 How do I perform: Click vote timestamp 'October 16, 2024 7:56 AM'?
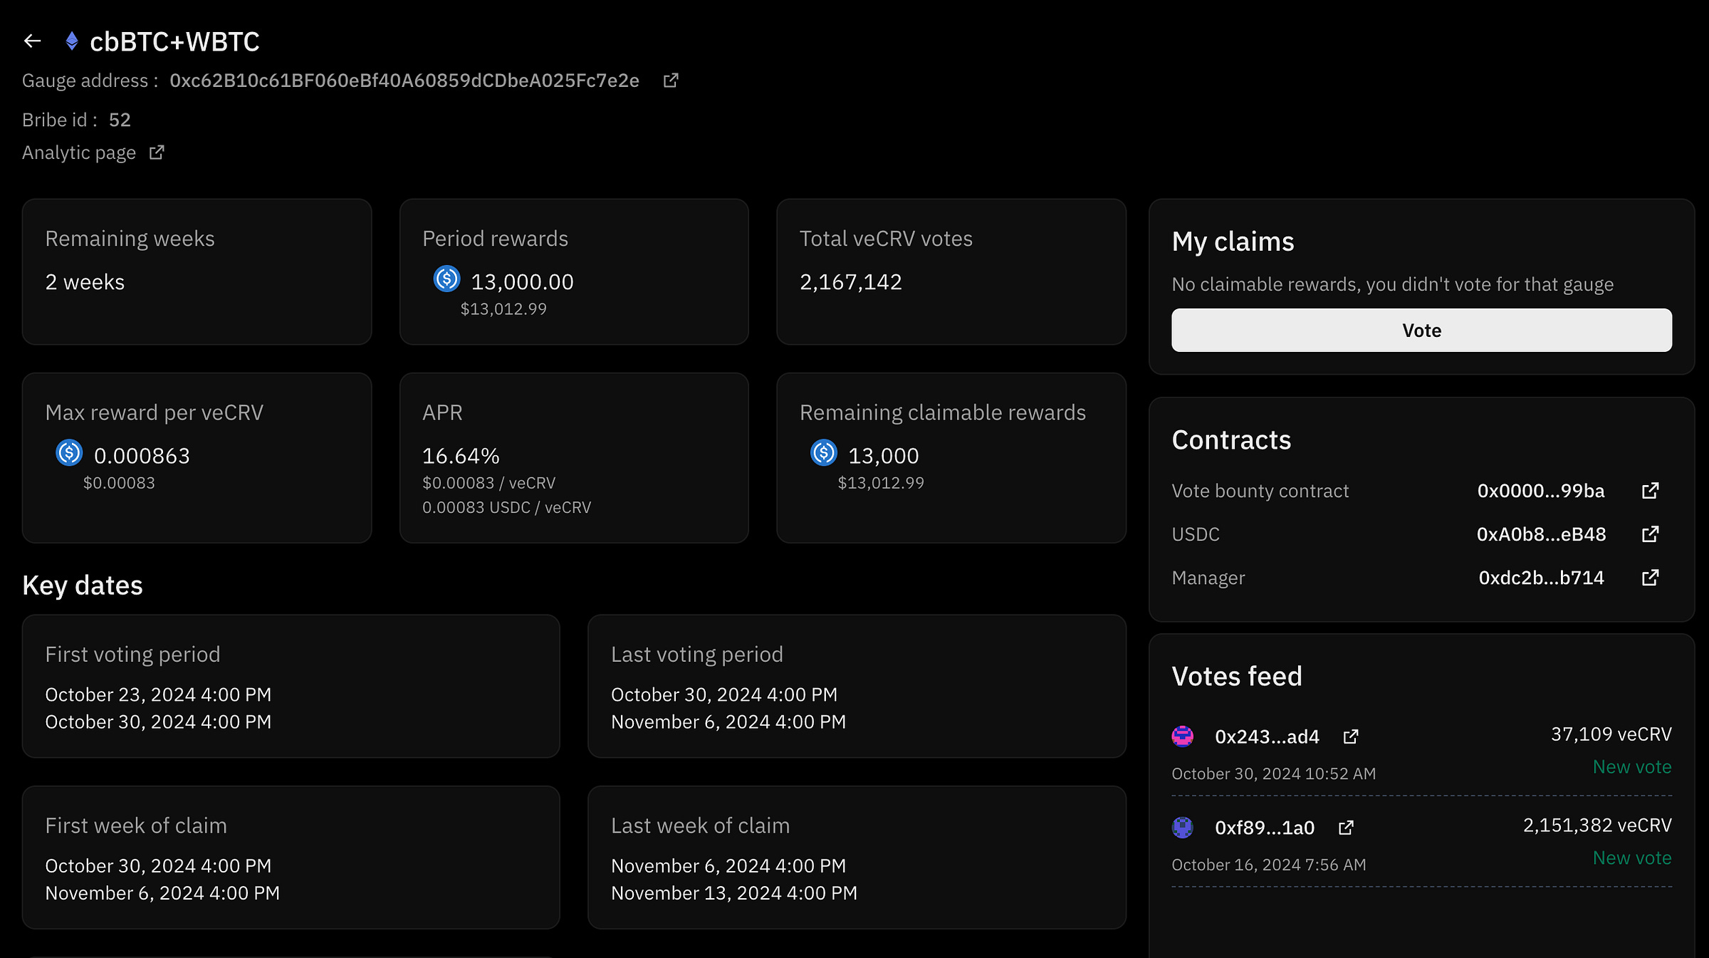coord(1268,865)
